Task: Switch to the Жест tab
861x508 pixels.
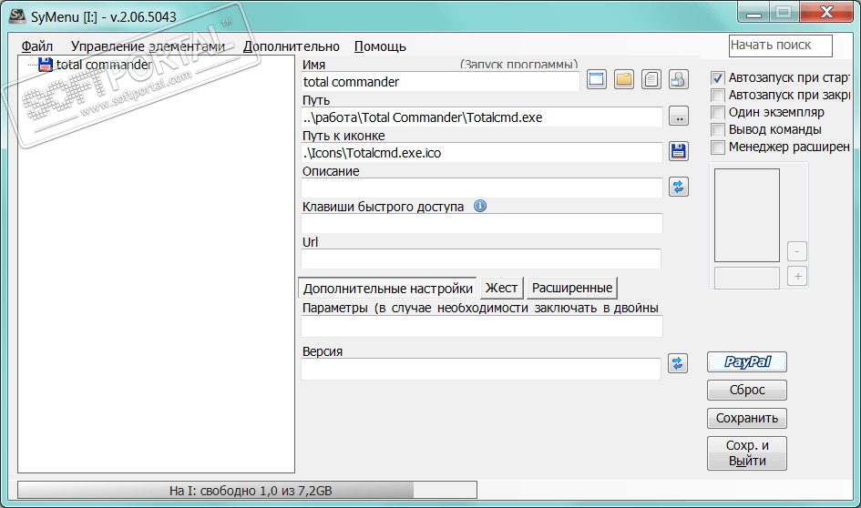Action: pyautogui.click(x=501, y=288)
